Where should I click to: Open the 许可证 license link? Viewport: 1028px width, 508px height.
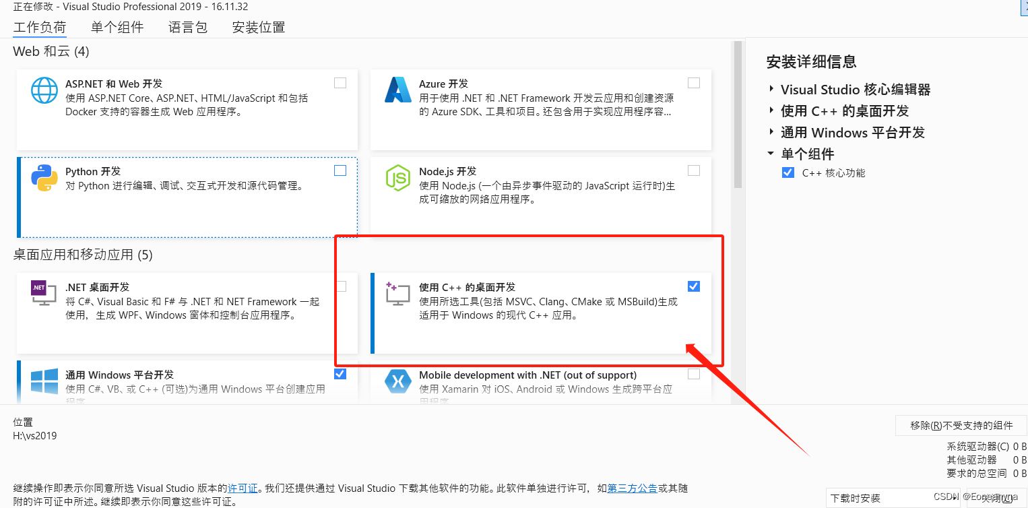(x=243, y=488)
